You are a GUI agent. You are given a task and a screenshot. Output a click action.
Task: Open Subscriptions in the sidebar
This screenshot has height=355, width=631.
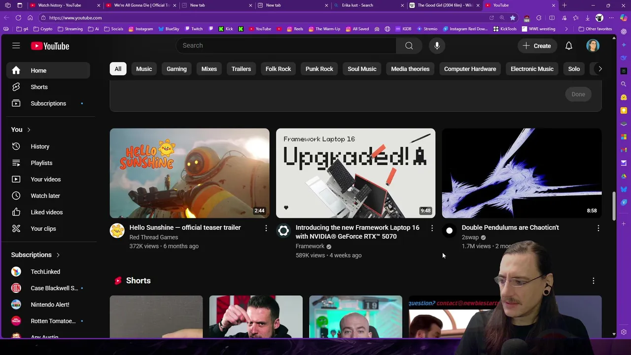(x=48, y=104)
